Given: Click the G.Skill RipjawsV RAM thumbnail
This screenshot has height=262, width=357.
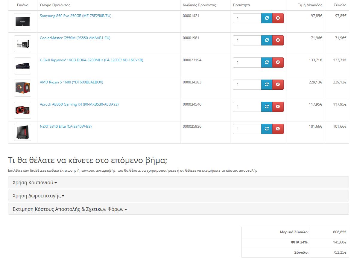Looking at the screenshot, I should coord(22,66).
